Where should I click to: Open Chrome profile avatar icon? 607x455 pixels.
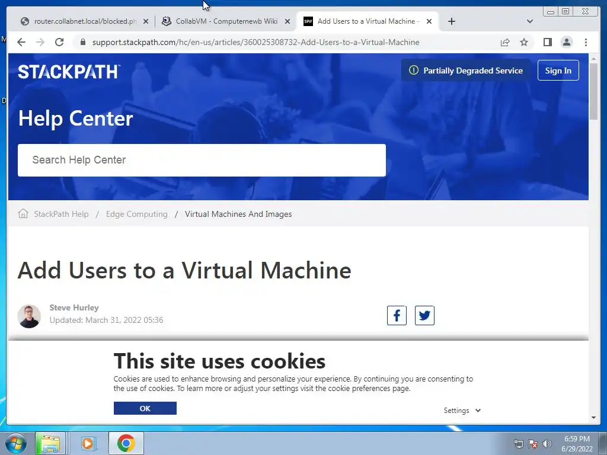[x=566, y=42]
